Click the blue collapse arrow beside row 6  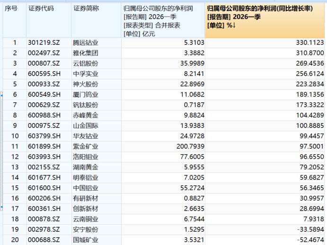tap(1, 96)
